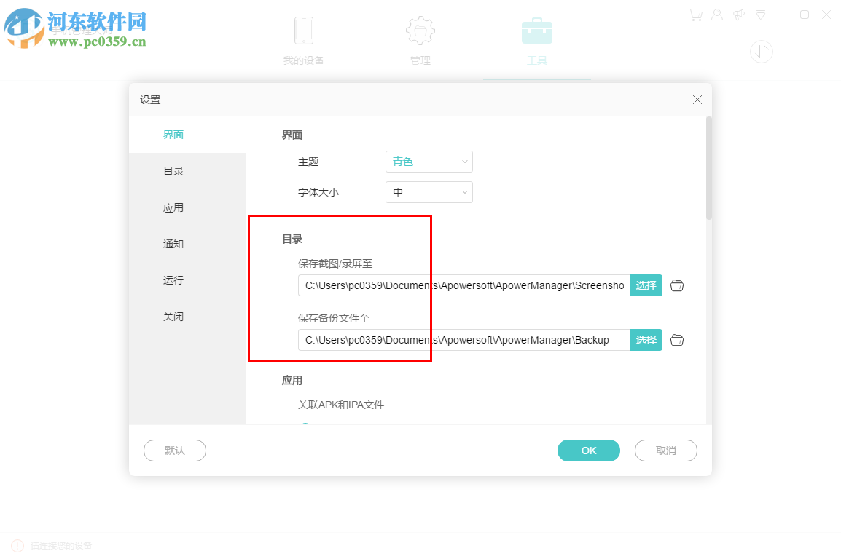Select the Tools briefcase icon

[x=537, y=31]
